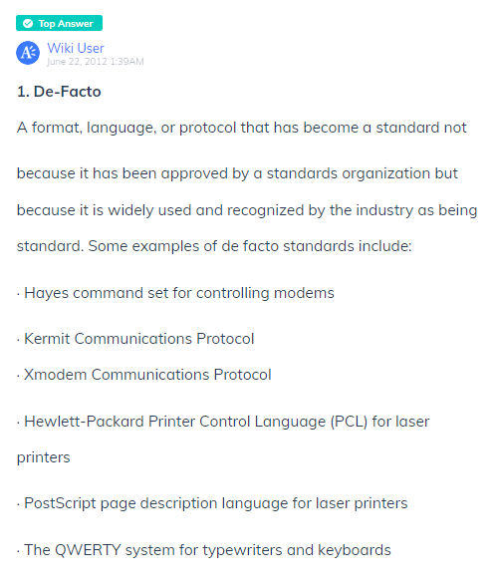
Task: Click the Hayes command set line
Action: pyautogui.click(x=175, y=293)
